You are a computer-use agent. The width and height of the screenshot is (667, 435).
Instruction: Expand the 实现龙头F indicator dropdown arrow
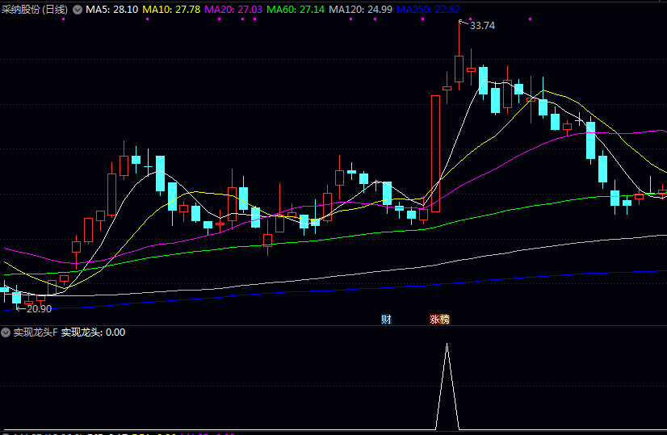coord(6,333)
